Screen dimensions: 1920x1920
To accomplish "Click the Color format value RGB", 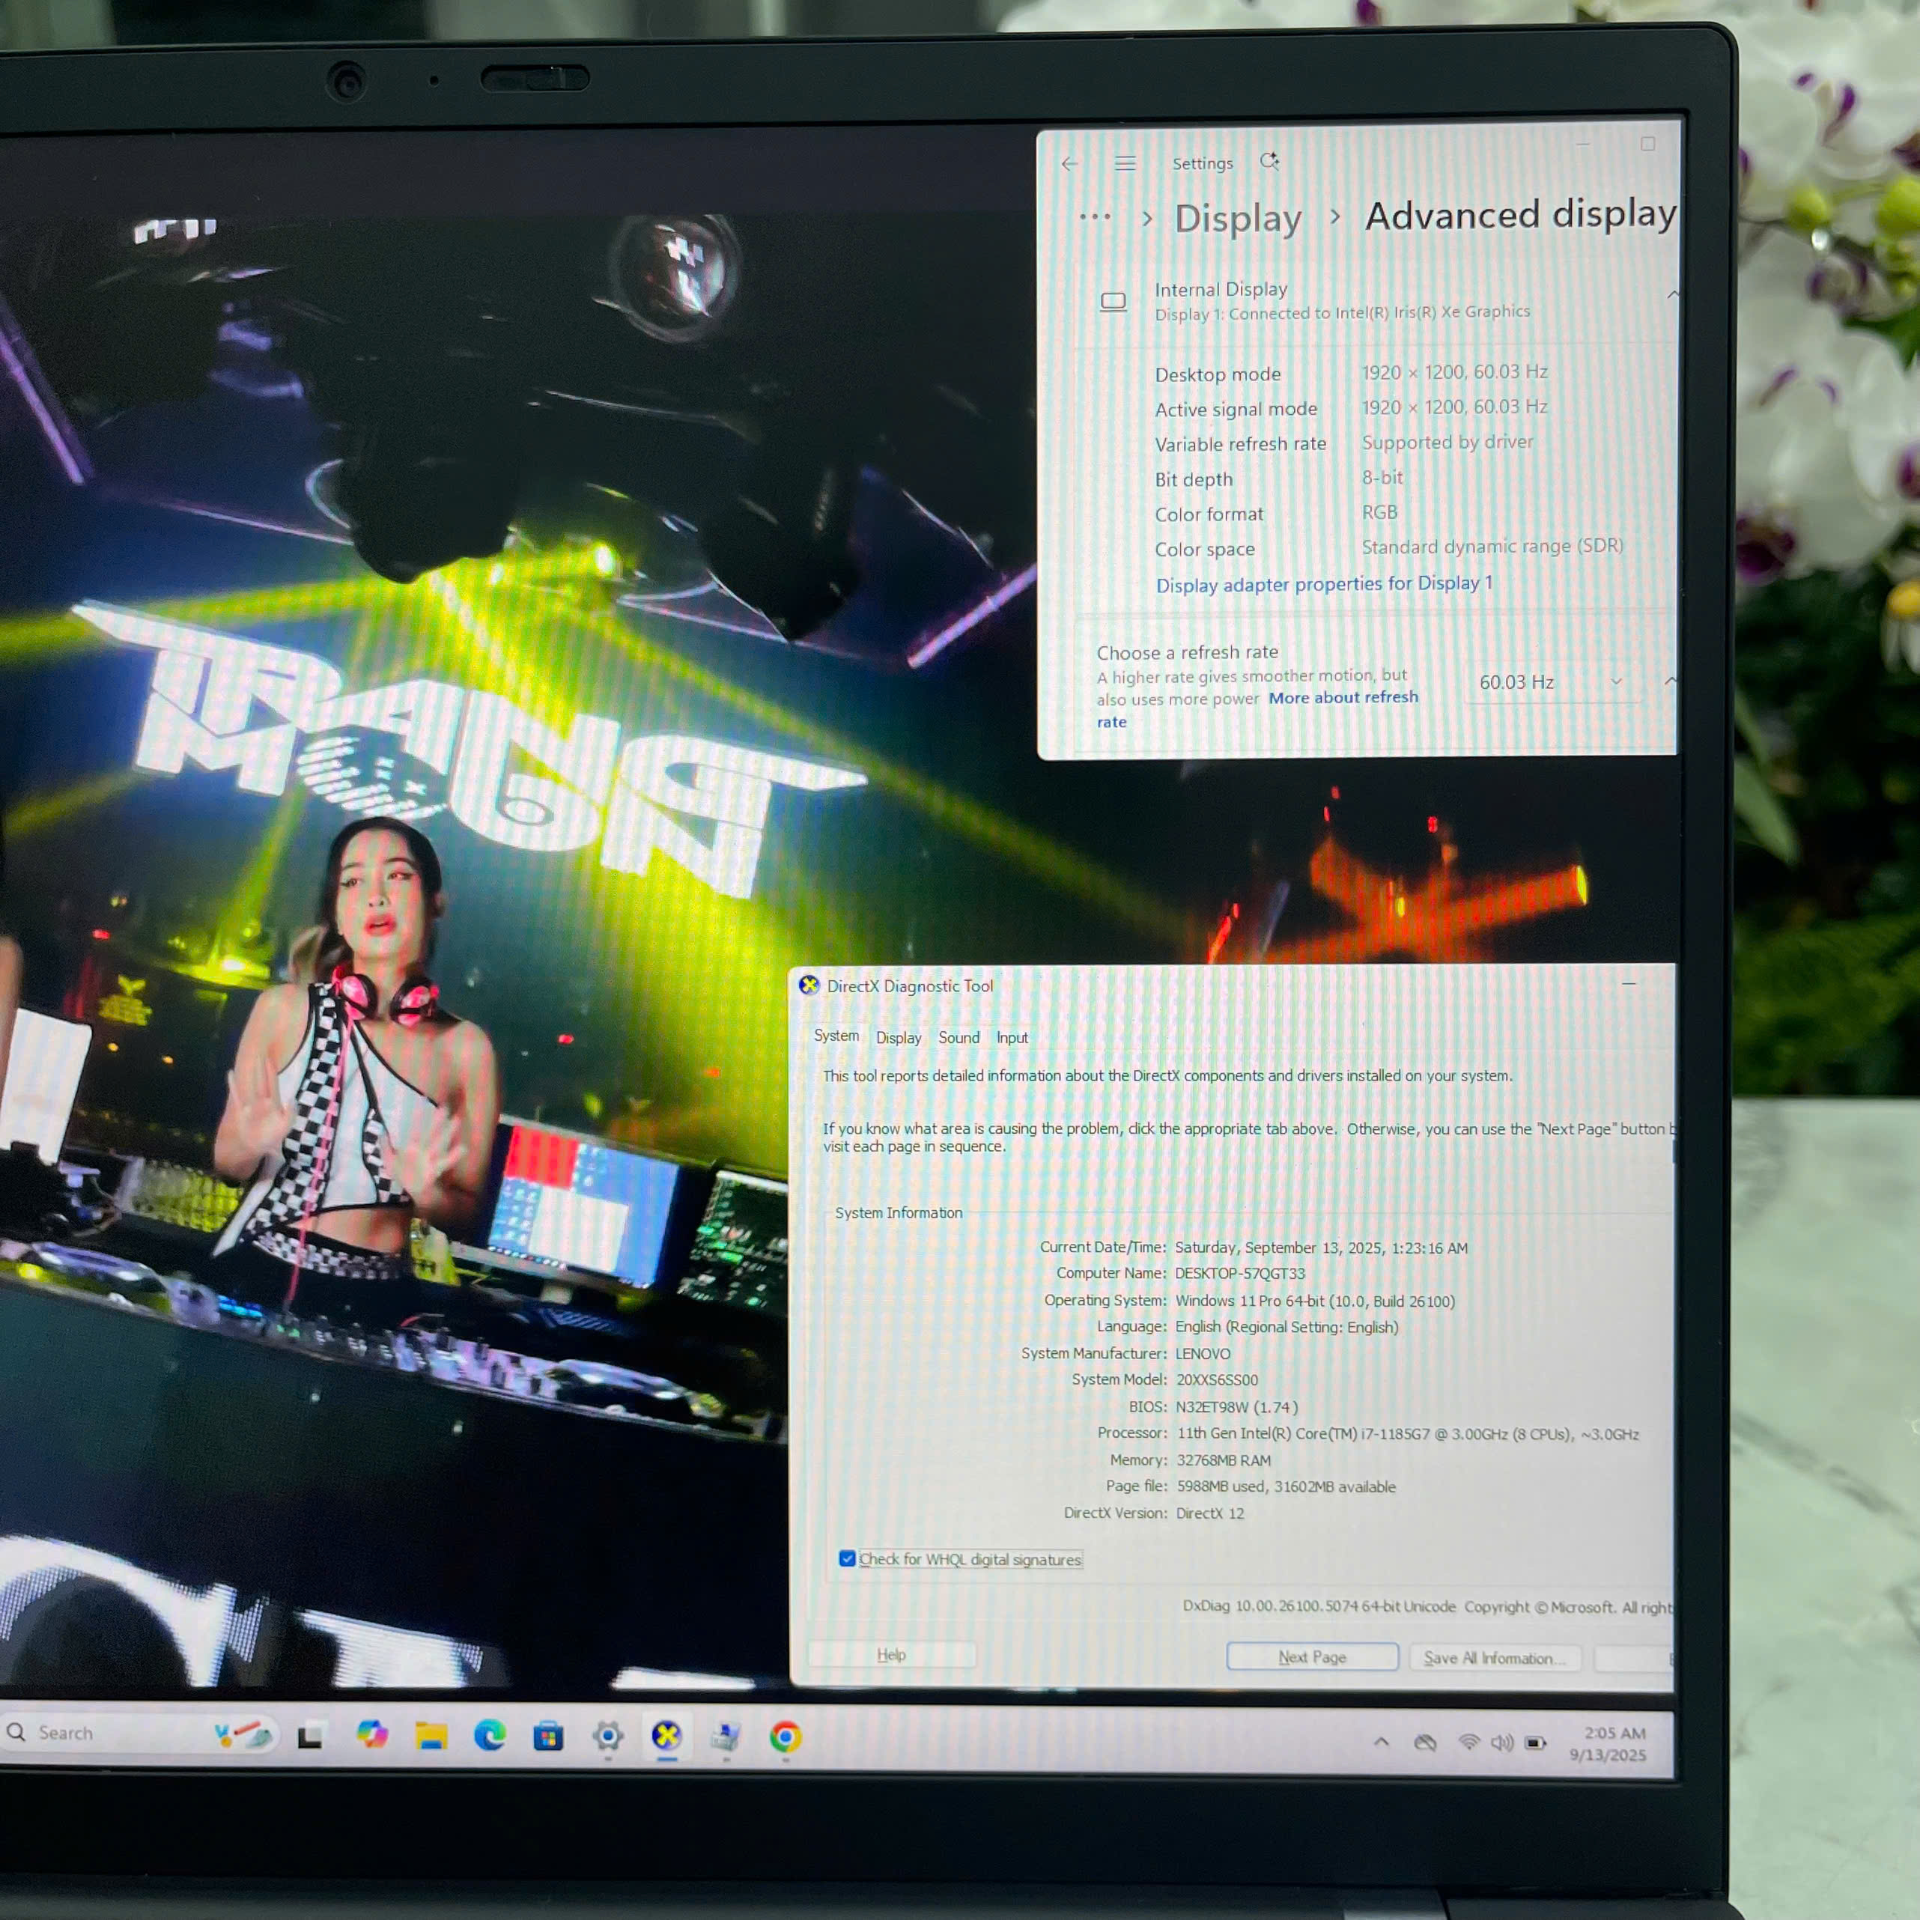I will pyautogui.click(x=1379, y=511).
